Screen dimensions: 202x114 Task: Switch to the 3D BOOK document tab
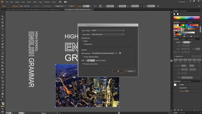pos(77,9)
